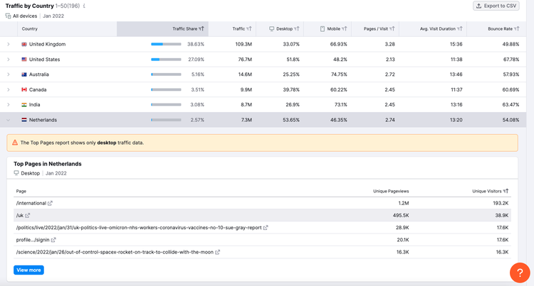Click the Page column header
The width and height of the screenshot is (534, 286).
[x=21, y=191]
